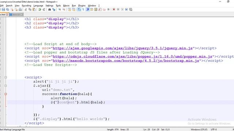This screenshot has height=131, width=234.
Task: Click the Zoom Out toolbar icon
Action: click(x=64, y=9)
